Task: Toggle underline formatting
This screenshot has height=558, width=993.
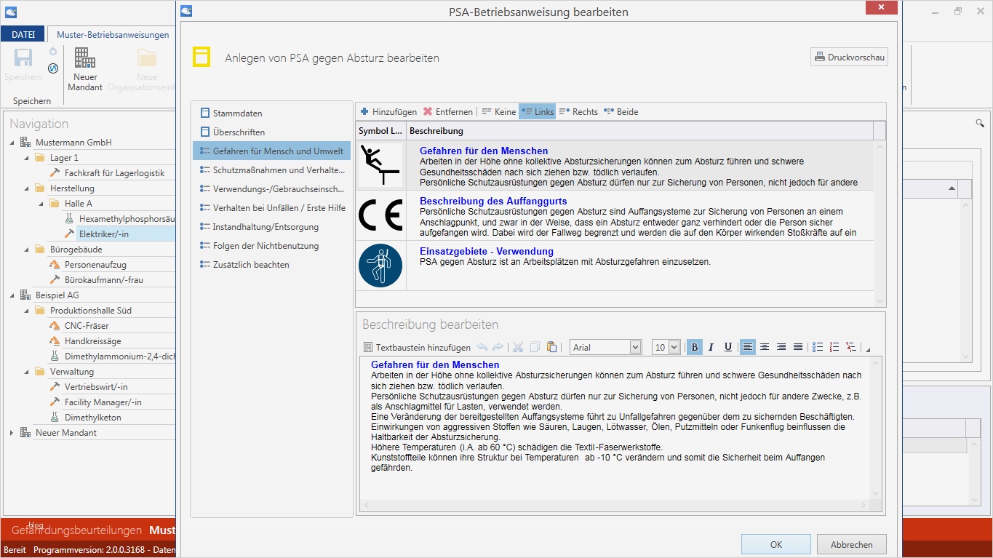Action: point(728,347)
